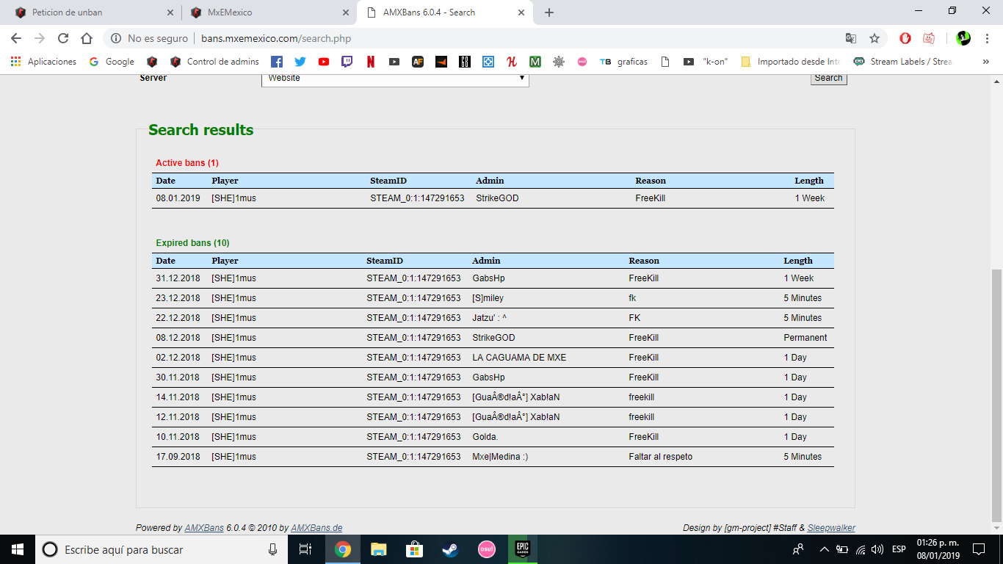The width and height of the screenshot is (1003, 564).
Task: Click the Expired bans (10) heading
Action: (192, 243)
